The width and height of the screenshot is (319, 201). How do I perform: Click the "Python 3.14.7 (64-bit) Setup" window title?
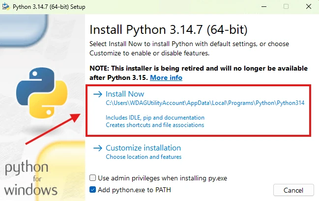pyautogui.click(x=49, y=7)
